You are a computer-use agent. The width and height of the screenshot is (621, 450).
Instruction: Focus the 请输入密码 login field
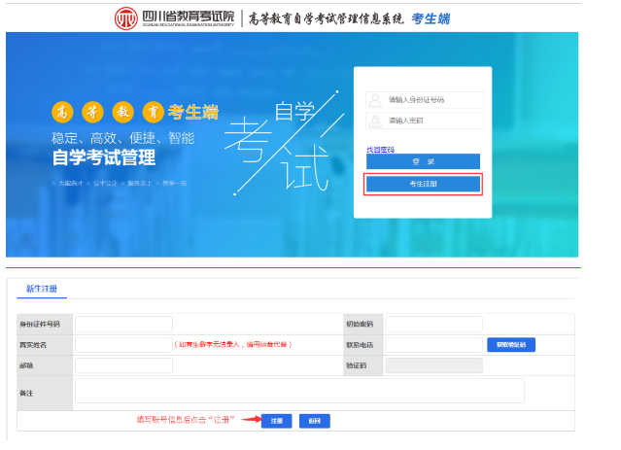point(425,121)
